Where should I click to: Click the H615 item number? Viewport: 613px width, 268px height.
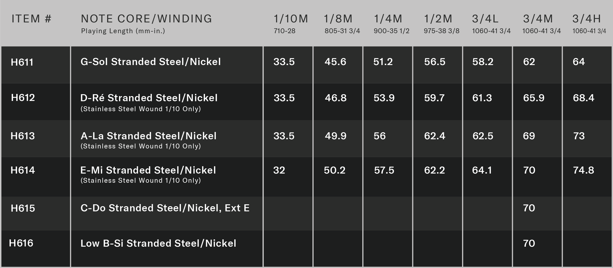pyautogui.click(x=23, y=208)
